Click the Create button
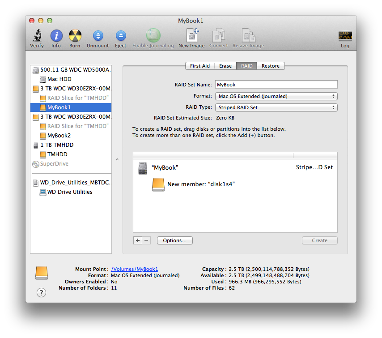This screenshot has width=382, height=338. (x=320, y=240)
